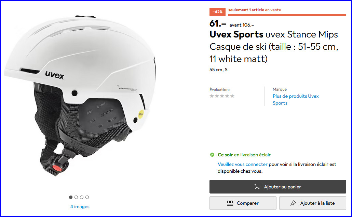The width and height of the screenshot is (352, 217).
Task: Select the third image carousel dot
Action: point(82,197)
